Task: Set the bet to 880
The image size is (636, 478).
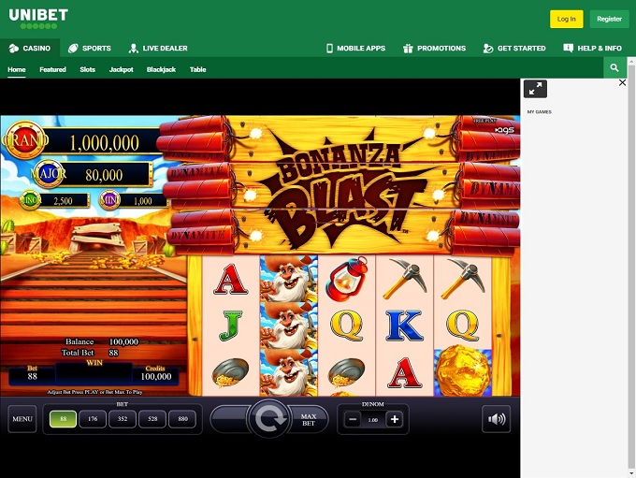Action: click(182, 419)
